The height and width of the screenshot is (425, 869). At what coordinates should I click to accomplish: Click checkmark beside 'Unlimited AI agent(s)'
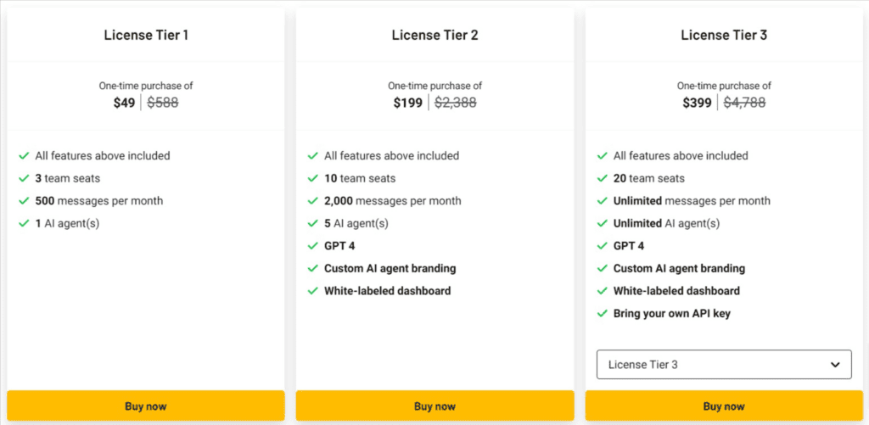pos(603,224)
